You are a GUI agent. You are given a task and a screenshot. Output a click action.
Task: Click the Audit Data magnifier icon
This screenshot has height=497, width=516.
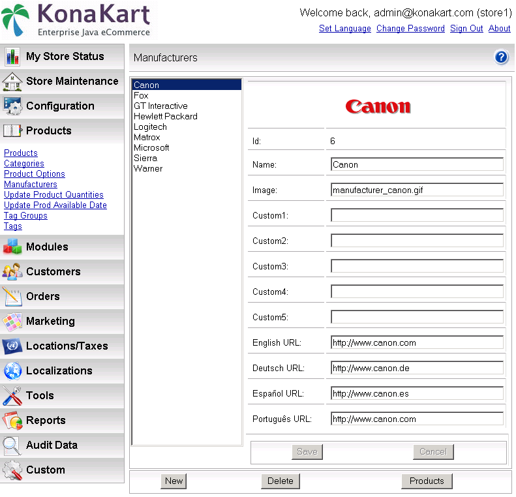(x=12, y=445)
